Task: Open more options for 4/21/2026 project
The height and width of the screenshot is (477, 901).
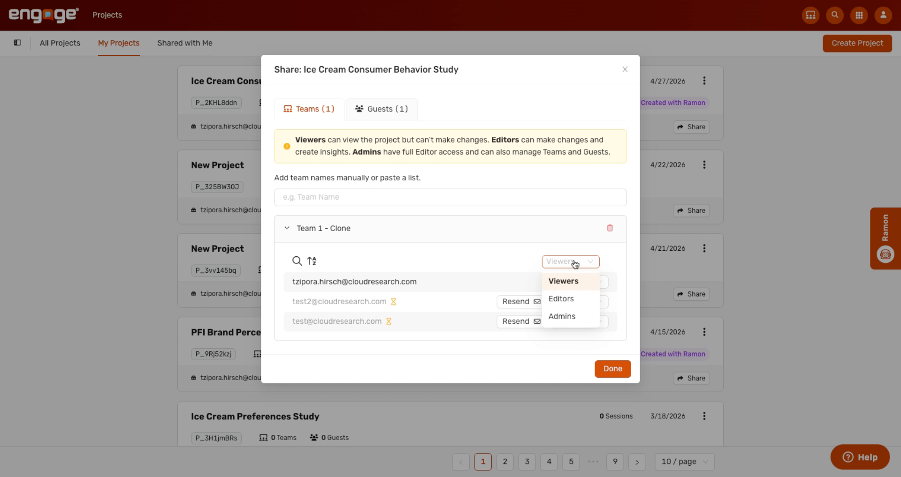Action: 704,248
